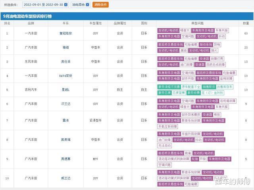The width and height of the screenshot is (254, 190).
Task: Click the 车窗升降故障 tag in 凯美瑞 row
Action: (191, 134)
